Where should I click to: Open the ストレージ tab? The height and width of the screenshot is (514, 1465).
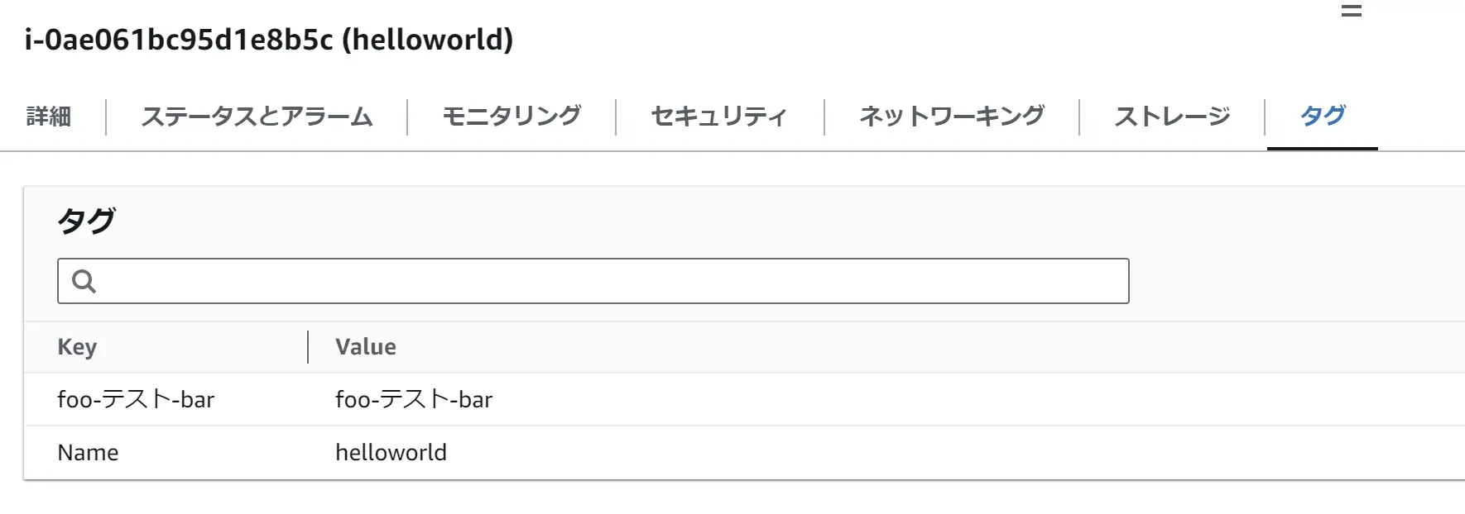(1172, 117)
